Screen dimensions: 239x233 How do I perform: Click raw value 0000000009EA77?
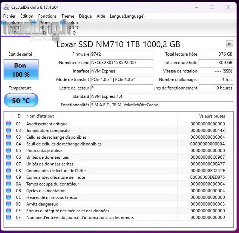[208, 164]
